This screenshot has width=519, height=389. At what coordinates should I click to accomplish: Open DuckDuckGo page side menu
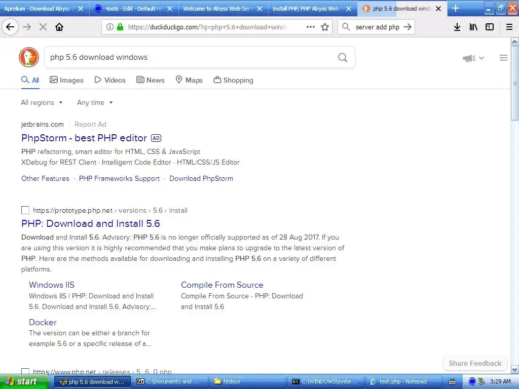[x=503, y=58]
